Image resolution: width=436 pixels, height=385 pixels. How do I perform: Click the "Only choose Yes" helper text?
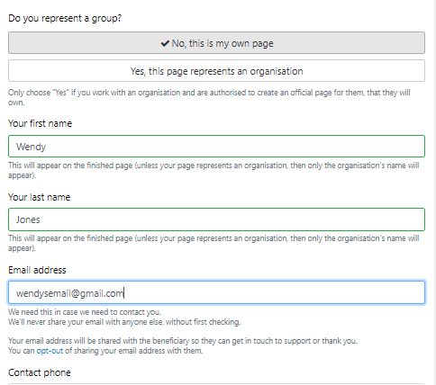tap(209, 97)
